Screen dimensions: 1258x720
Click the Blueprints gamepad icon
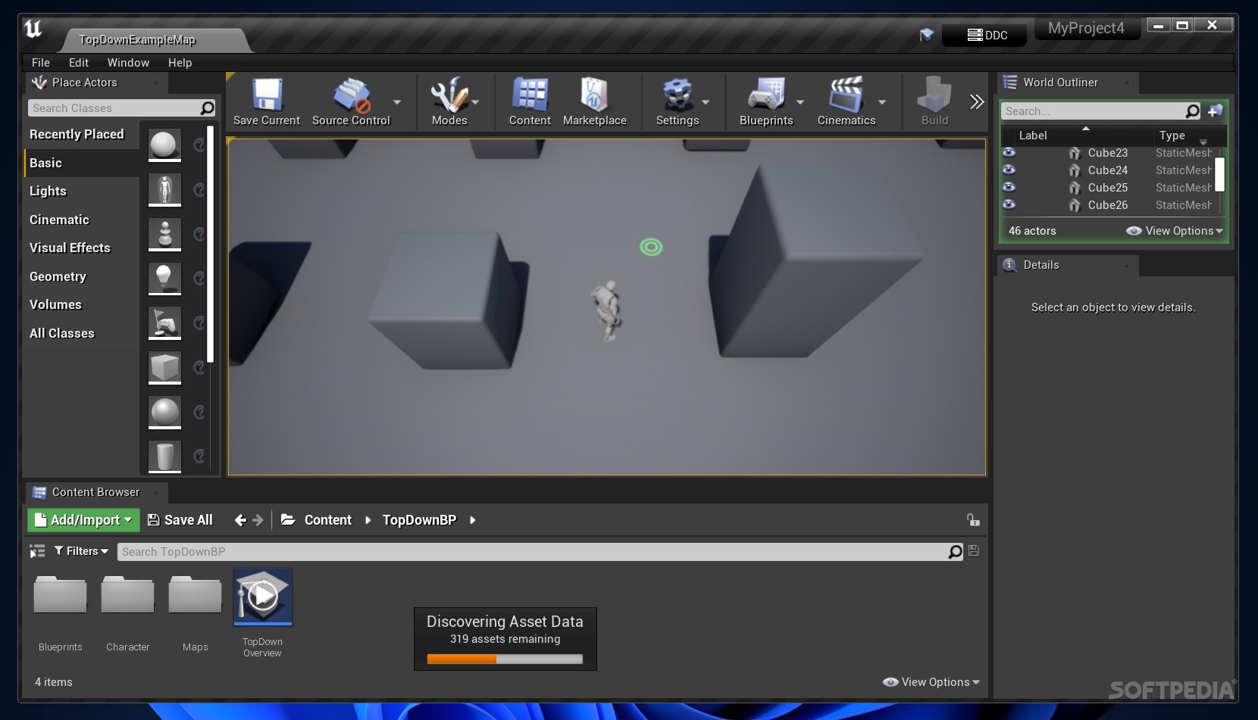766,96
